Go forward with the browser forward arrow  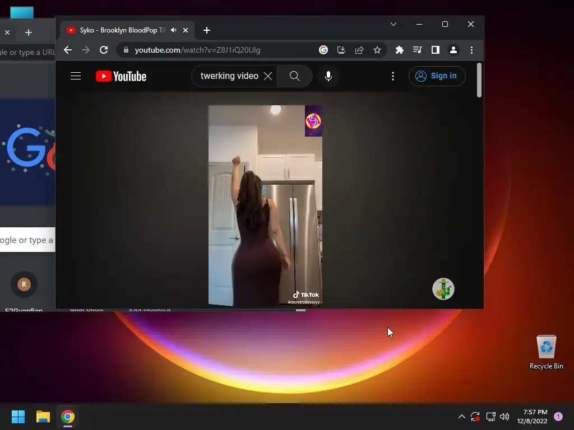[86, 50]
